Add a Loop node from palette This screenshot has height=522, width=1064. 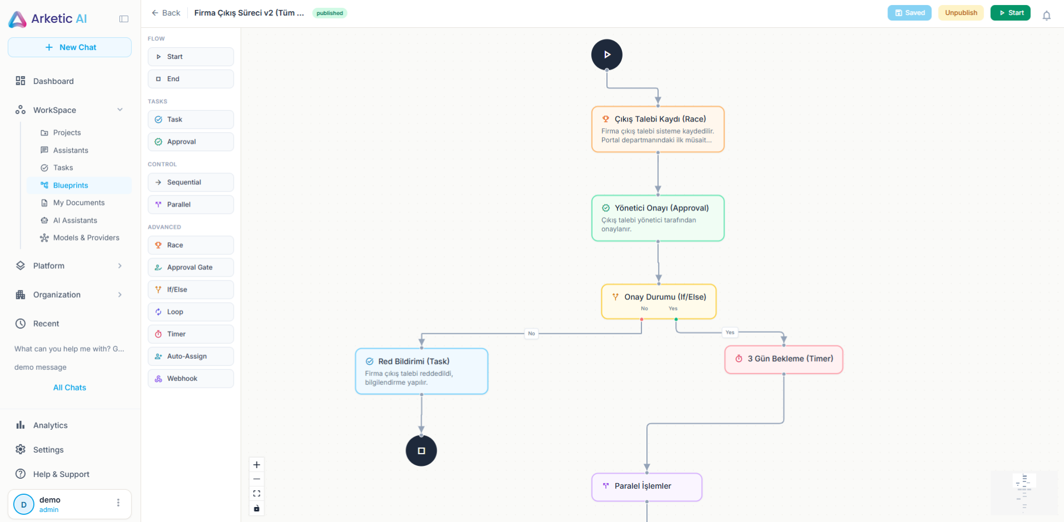(x=190, y=312)
